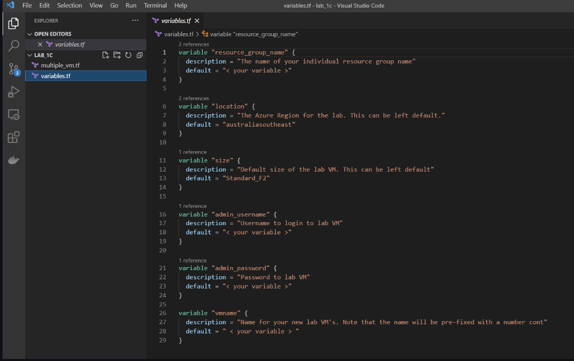574x361 pixels.
Task: Refresh the LAB_1C explorer
Action: coord(128,55)
